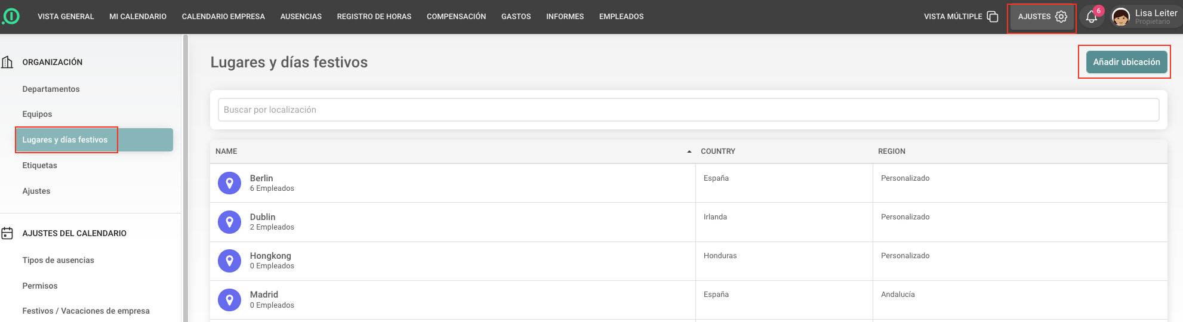The height and width of the screenshot is (322, 1183).
Task: Click Personalizado in the Dublin row
Action: click(x=905, y=217)
